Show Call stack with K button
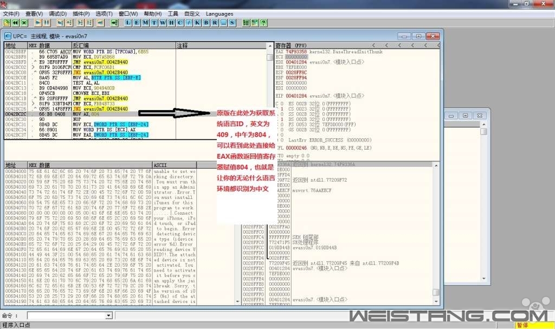This screenshot has width=555, height=329. click(x=197, y=23)
